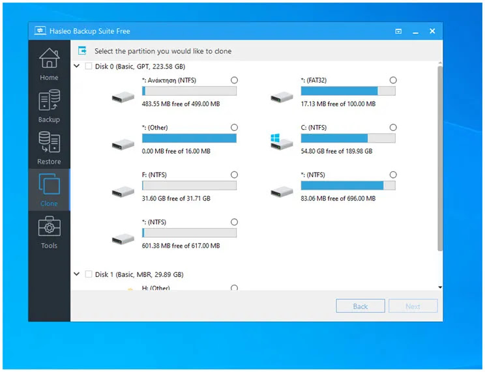Screen dimensions: 485x372
Task: Click the Disk 0 (Basic, GPT, 223.58 GB) label
Action: 140,66
